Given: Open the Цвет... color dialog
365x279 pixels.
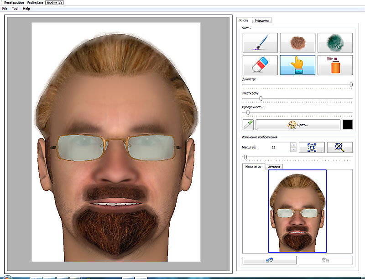Looking at the screenshot, I should pyautogui.click(x=298, y=125).
